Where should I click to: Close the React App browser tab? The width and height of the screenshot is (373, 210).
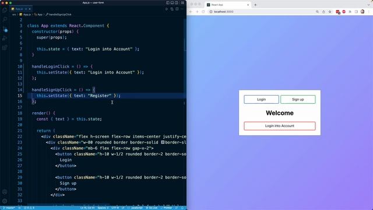point(248,5)
